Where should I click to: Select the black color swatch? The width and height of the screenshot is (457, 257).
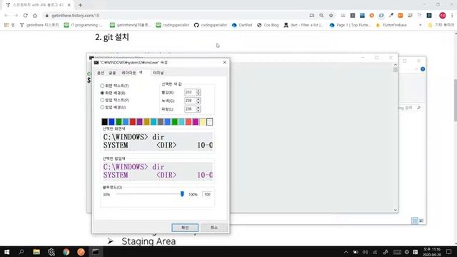[x=104, y=121]
